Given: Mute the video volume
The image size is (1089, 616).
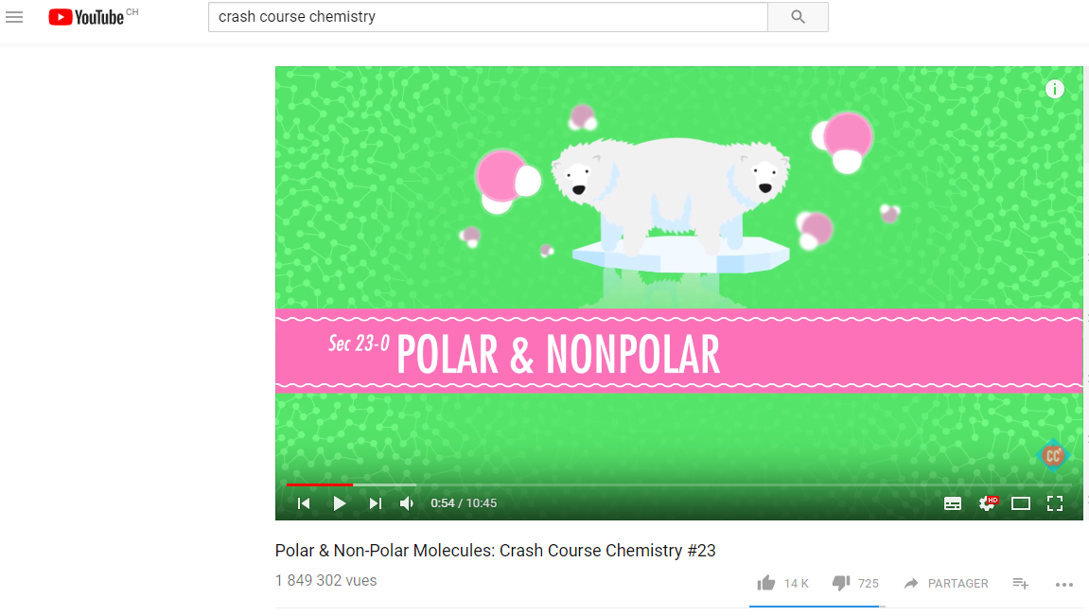Looking at the screenshot, I should click(x=407, y=503).
